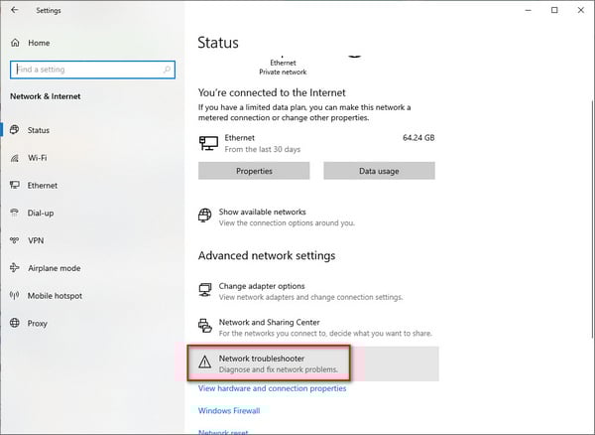Screen dimensions: 595x435
Task: Open Network and Sharing Center
Action: click(x=315, y=327)
